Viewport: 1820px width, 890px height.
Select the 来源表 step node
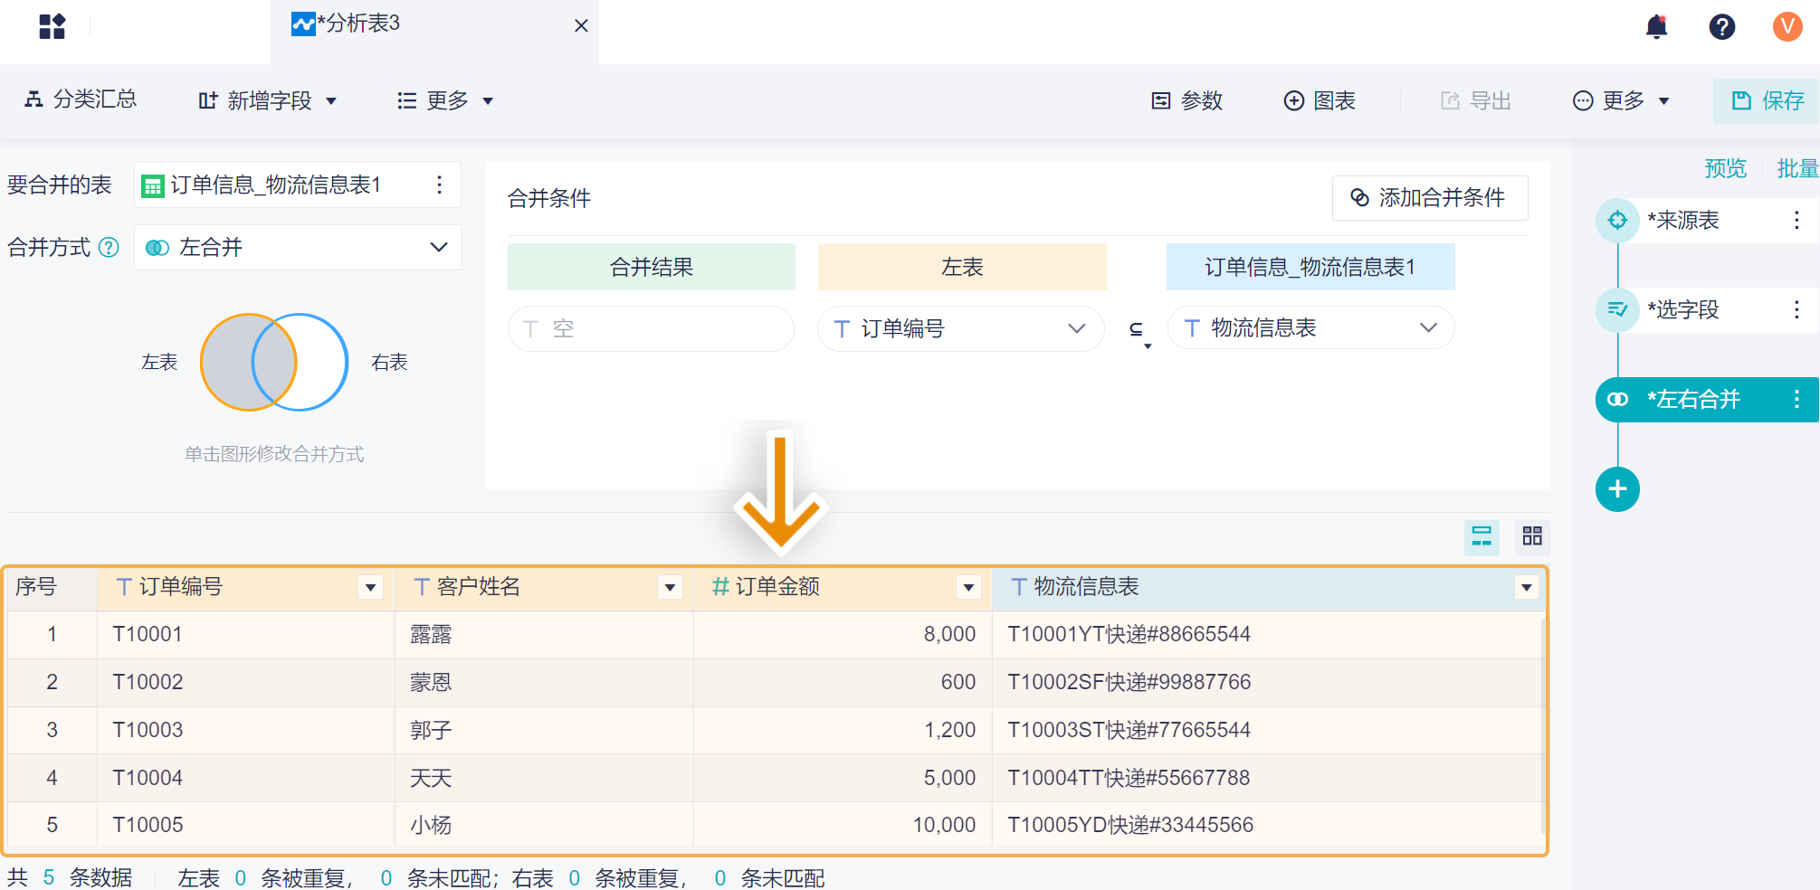point(1682,220)
